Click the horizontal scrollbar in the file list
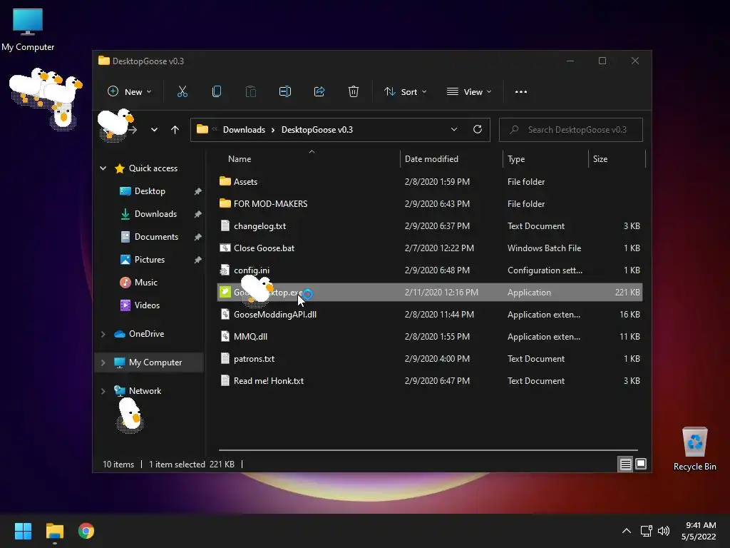Screen dimensions: 730x548 (428, 450)
